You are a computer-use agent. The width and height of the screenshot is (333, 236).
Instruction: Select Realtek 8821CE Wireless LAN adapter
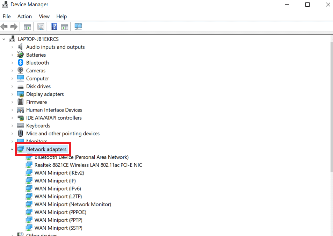(x=88, y=165)
